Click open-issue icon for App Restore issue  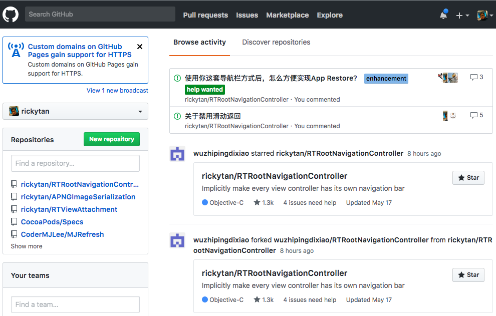point(177,78)
